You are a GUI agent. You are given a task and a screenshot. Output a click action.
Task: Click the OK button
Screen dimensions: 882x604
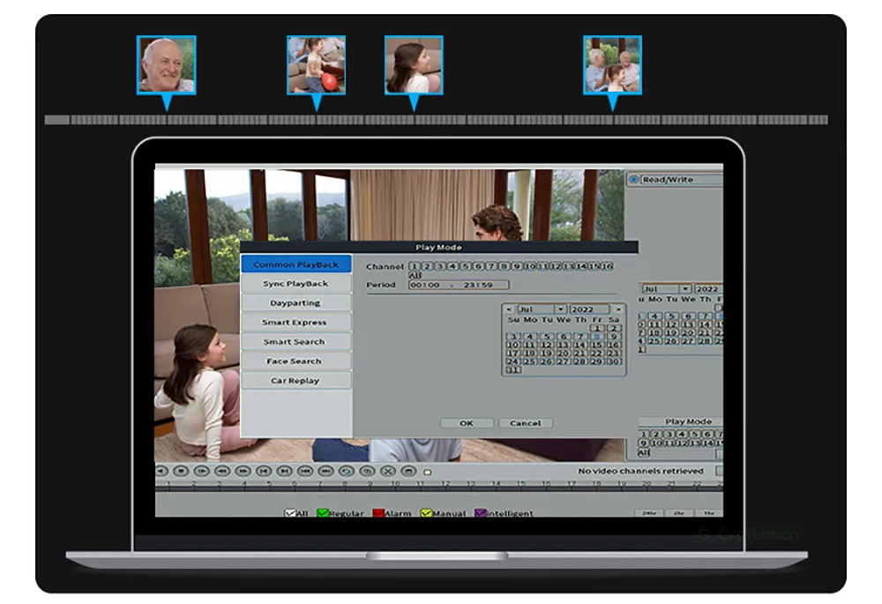click(x=467, y=423)
